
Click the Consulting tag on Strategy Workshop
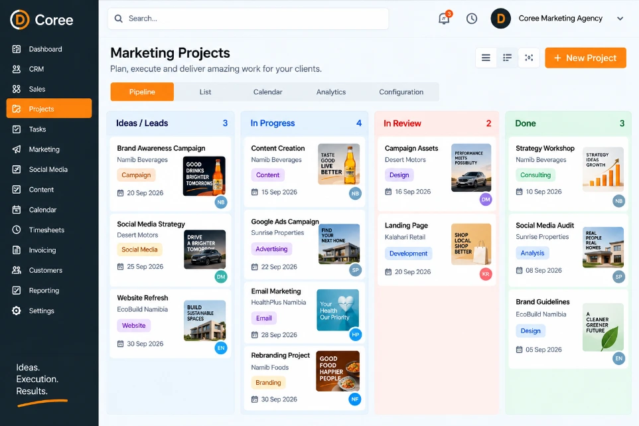tap(535, 175)
